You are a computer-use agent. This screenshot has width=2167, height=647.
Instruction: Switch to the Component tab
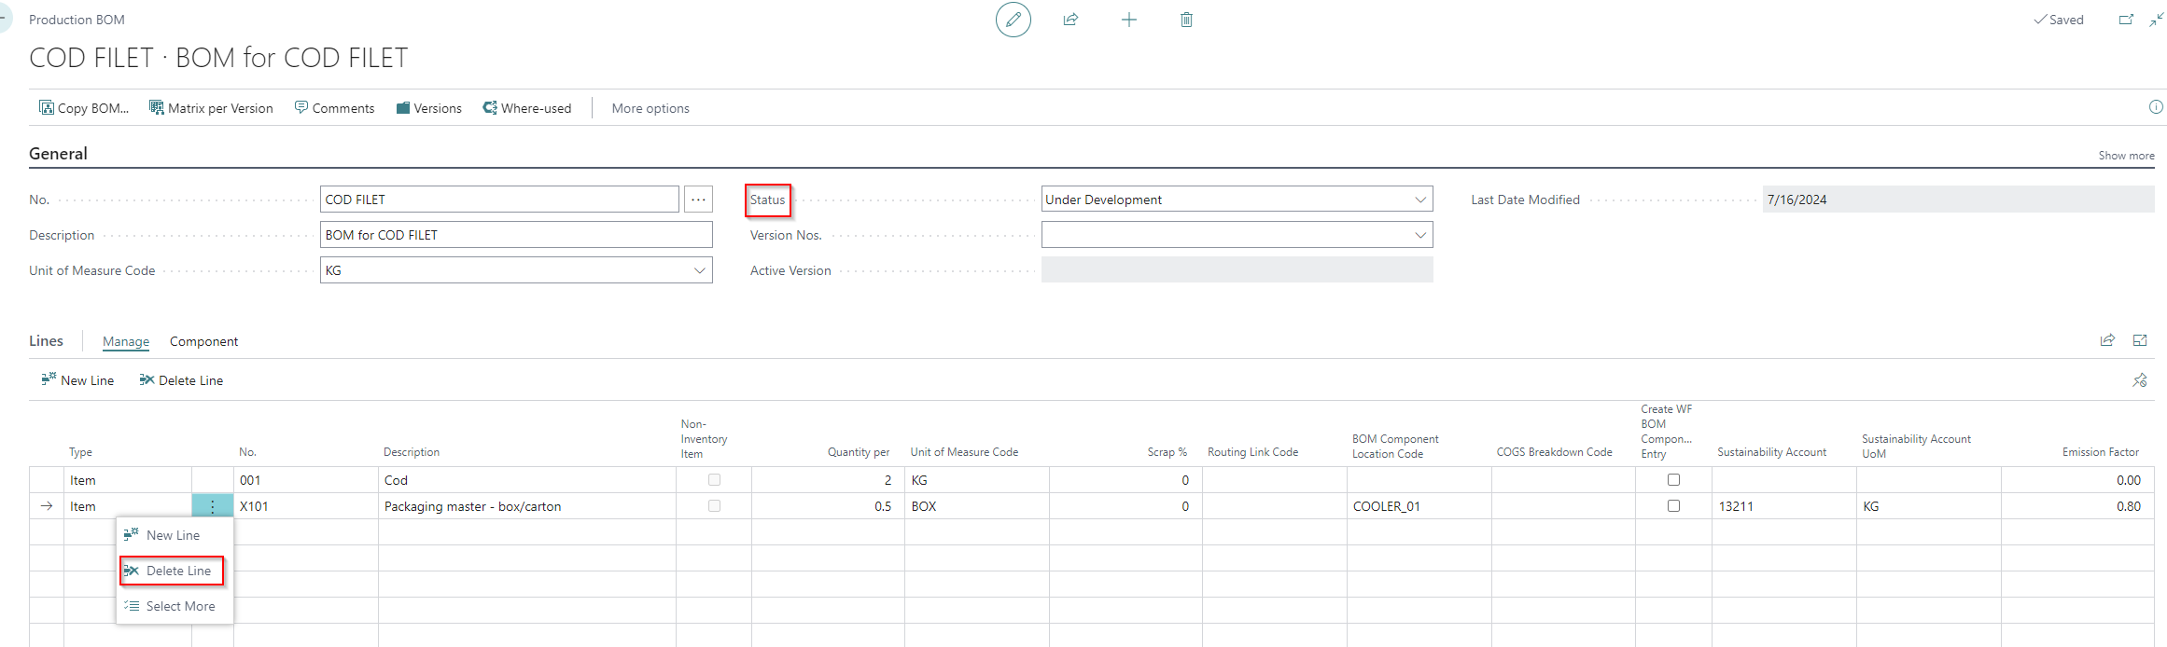tap(203, 341)
